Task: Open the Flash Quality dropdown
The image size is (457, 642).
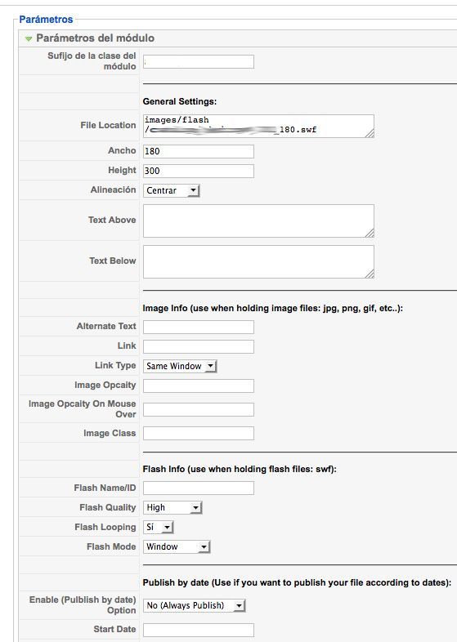Action: [172, 508]
